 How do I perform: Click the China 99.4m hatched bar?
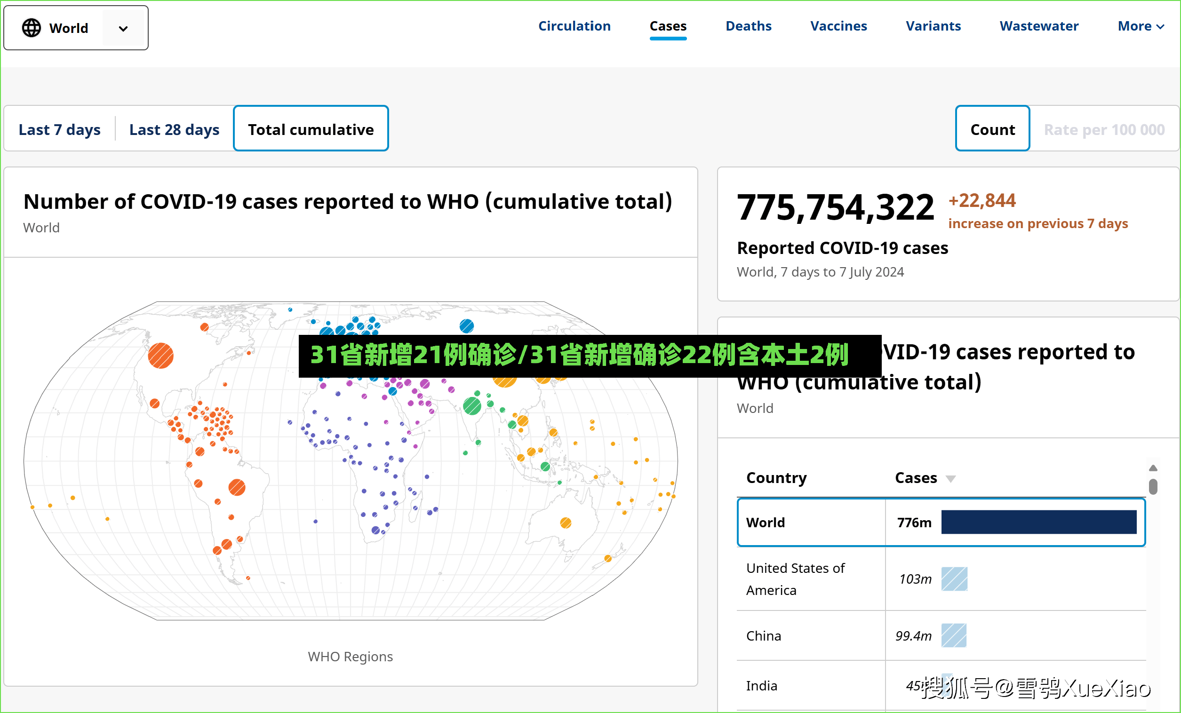click(953, 636)
